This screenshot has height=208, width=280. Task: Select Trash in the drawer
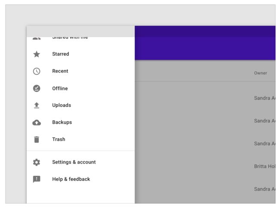point(81,139)
